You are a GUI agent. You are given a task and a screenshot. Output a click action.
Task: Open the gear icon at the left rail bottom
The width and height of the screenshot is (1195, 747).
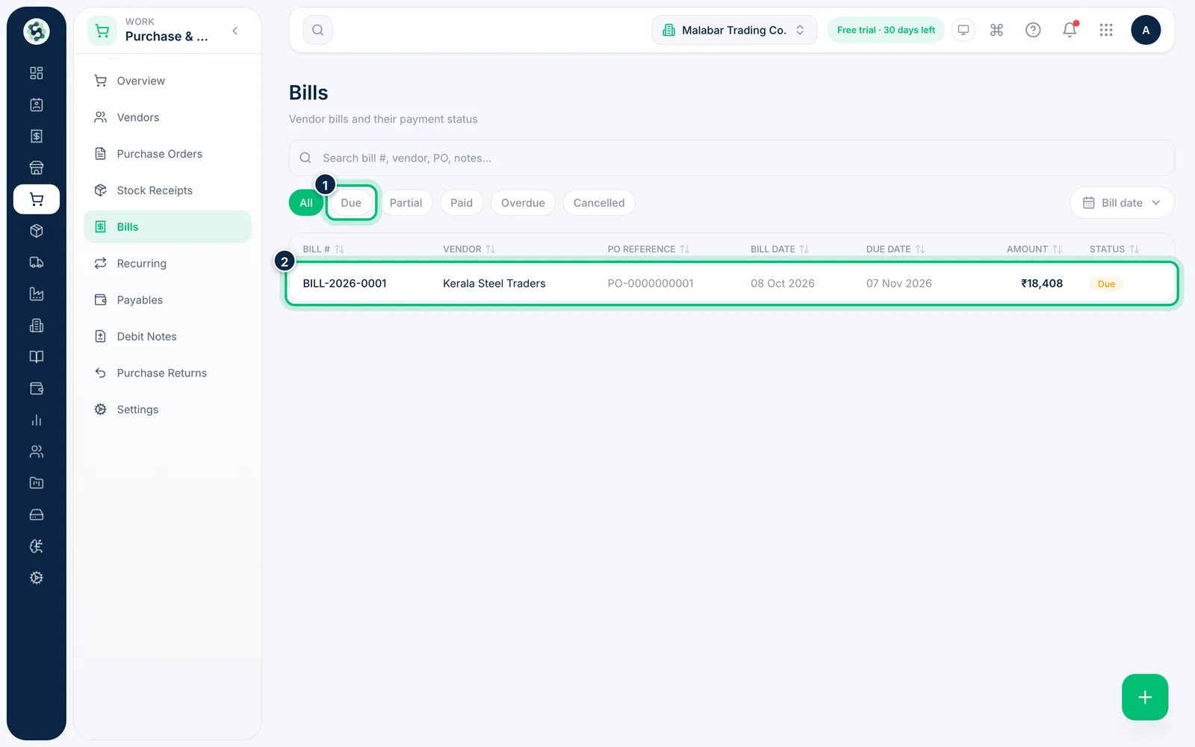point(36,577)
